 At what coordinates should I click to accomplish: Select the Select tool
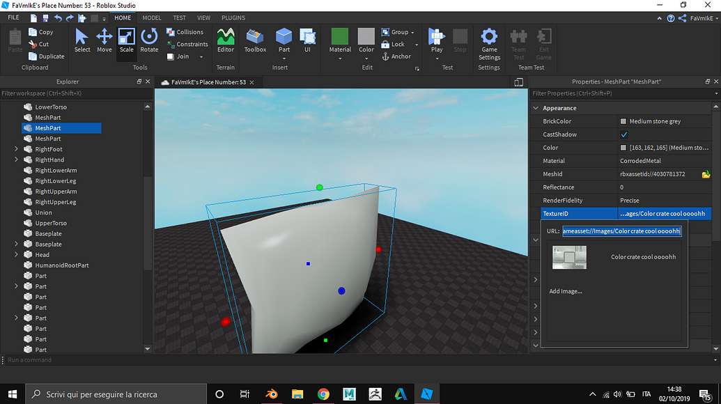click(x=82, y=40)
